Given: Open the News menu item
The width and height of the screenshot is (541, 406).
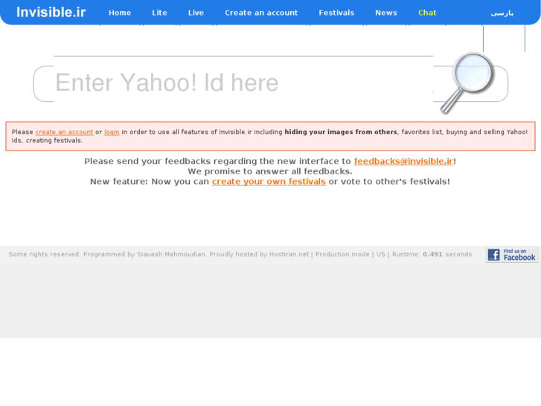Looking at the screenshot, I should click(x=386, y=13).
